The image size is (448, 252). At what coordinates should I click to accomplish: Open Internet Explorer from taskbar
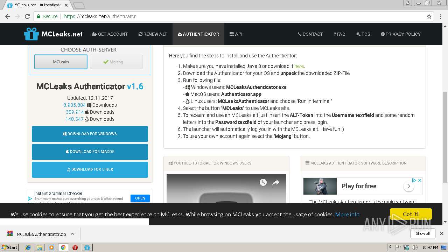[x=28, y=247]
